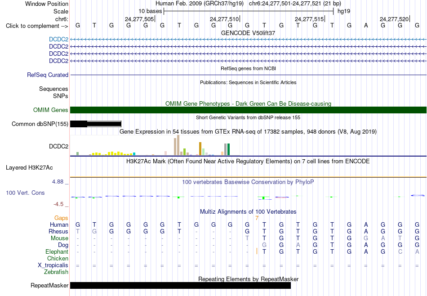The image size is (427, 296).
Task: Select the Human alignment row label
Action: (59, 224)
